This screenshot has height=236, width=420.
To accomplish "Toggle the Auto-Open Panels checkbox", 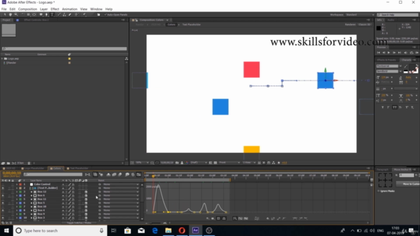I will tap(106, 14).
